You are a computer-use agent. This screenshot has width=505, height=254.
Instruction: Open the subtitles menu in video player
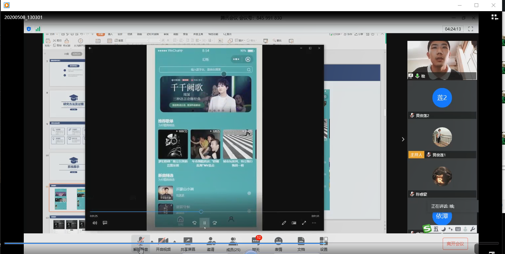(105, 223)
